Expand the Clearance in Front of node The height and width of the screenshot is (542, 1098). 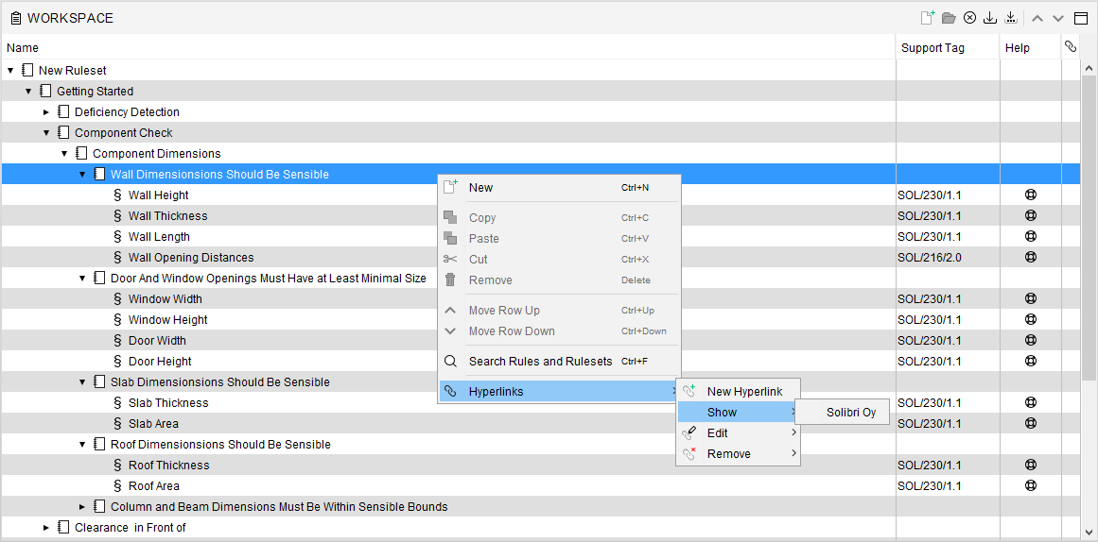click(46, 527)
